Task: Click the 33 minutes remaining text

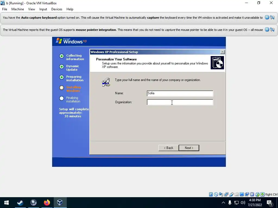Action: [73, 116]
